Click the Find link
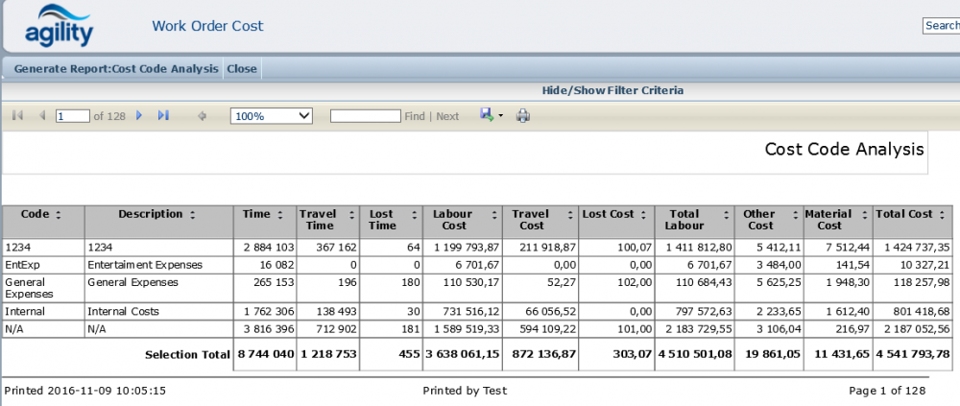The image size is (960, 406). (x=414, y=116)
